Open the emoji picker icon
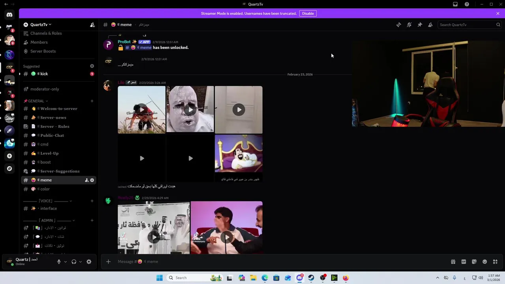Viewport: 505px width, 284px height. pyautogui.click(x=485, y=262)
